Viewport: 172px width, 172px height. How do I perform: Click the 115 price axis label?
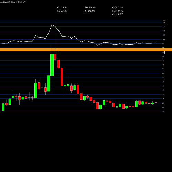[x=164, y=27]
